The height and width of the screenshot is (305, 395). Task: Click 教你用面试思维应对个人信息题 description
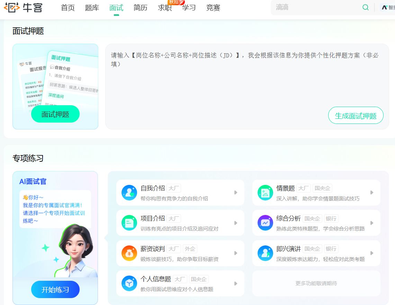tap(177, 289)
